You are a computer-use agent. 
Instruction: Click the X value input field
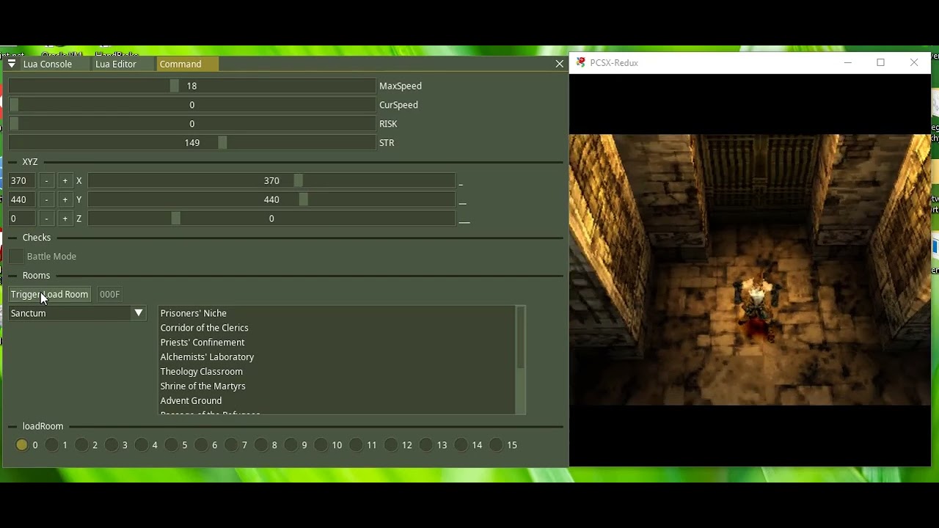pyautogui.click(x=22, y=180)
